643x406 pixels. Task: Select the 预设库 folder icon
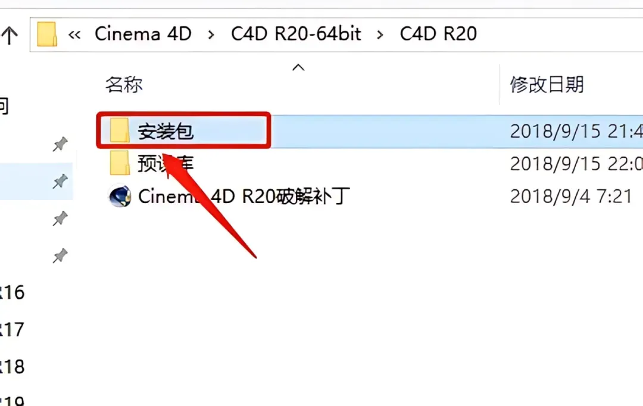click(x=120, y=163)
